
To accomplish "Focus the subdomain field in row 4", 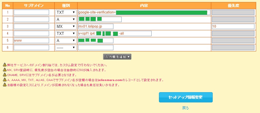I will [31, 33].
